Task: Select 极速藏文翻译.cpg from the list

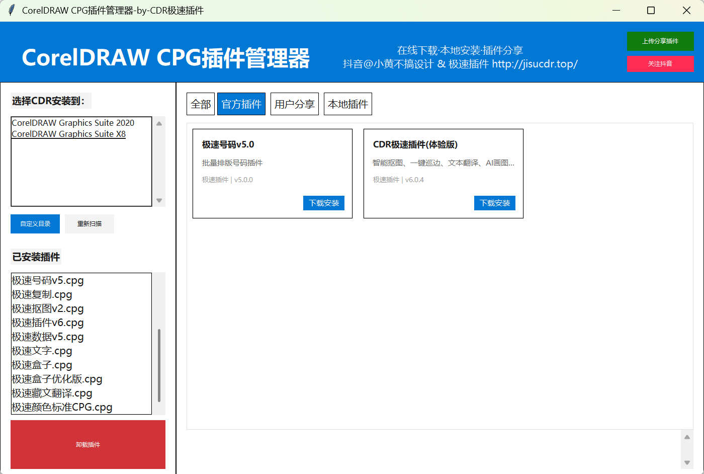Action: (52, 393)
